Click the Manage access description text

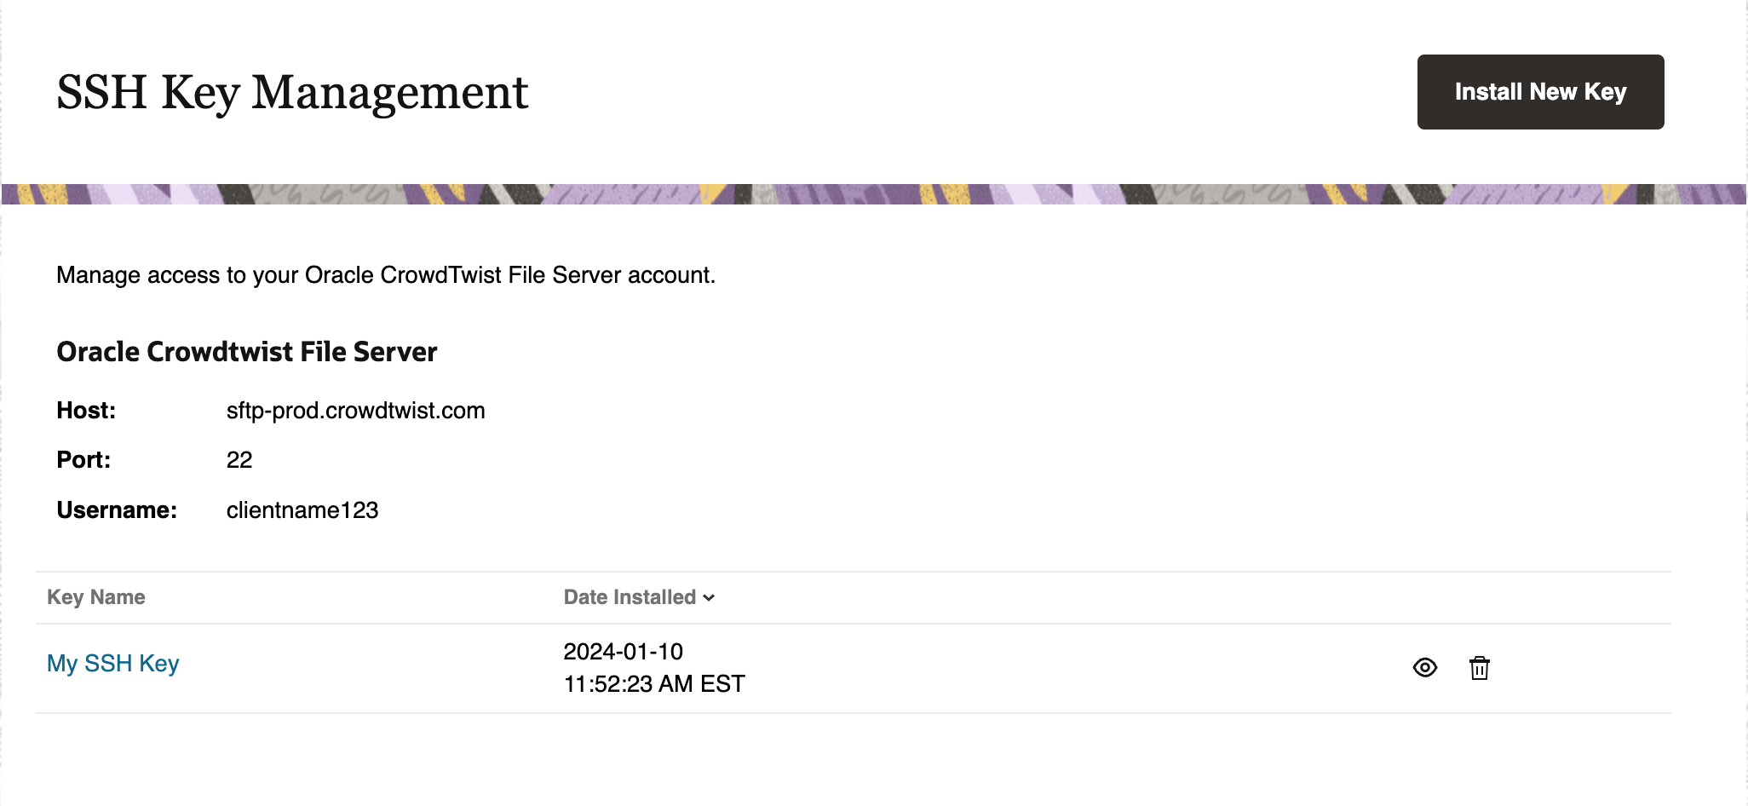point(386,275)
